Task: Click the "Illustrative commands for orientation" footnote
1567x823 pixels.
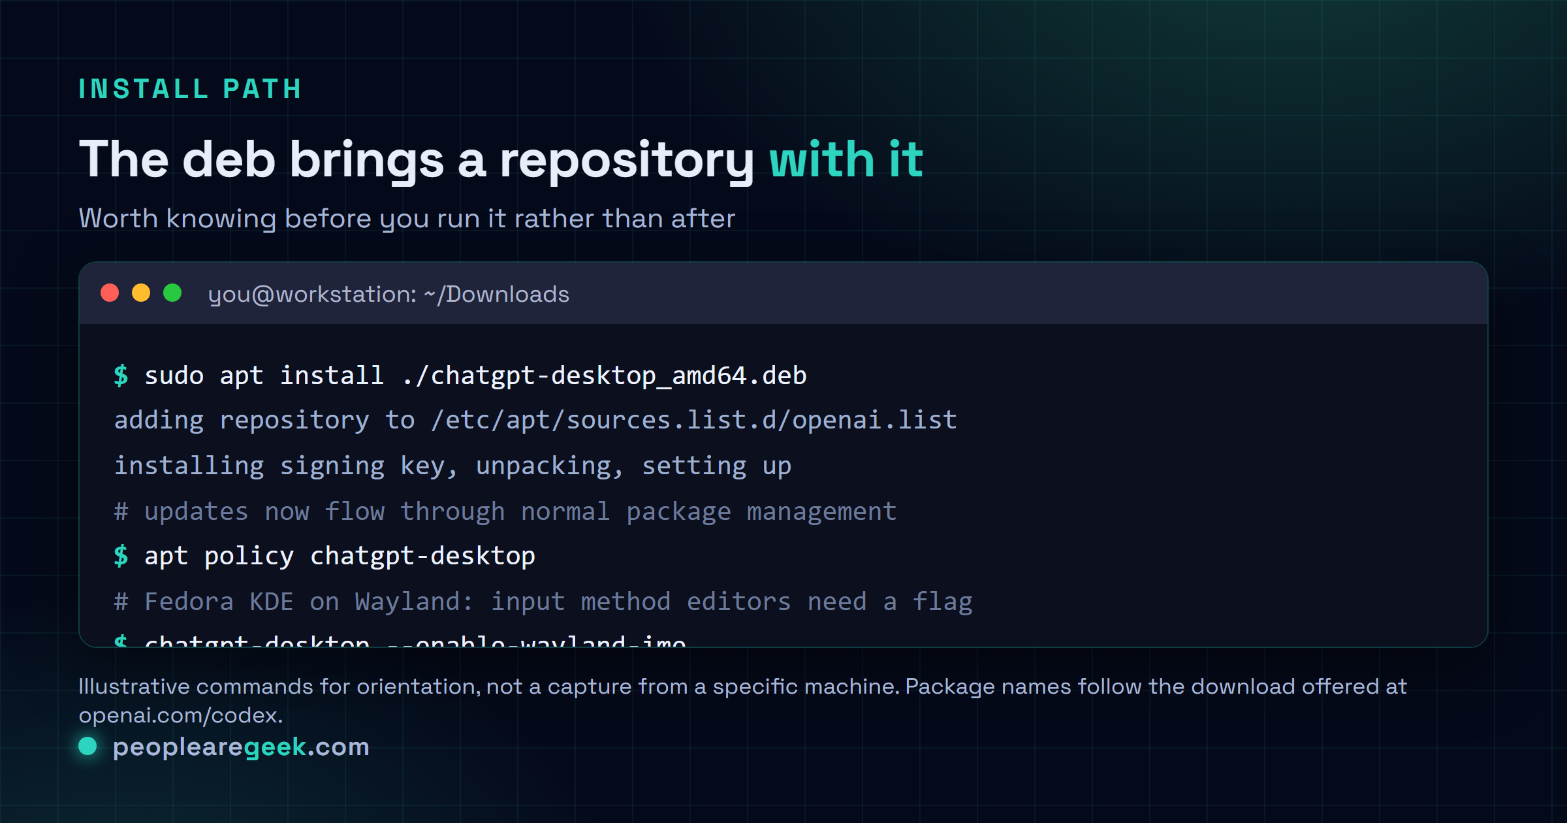Action: pos(742,701)
